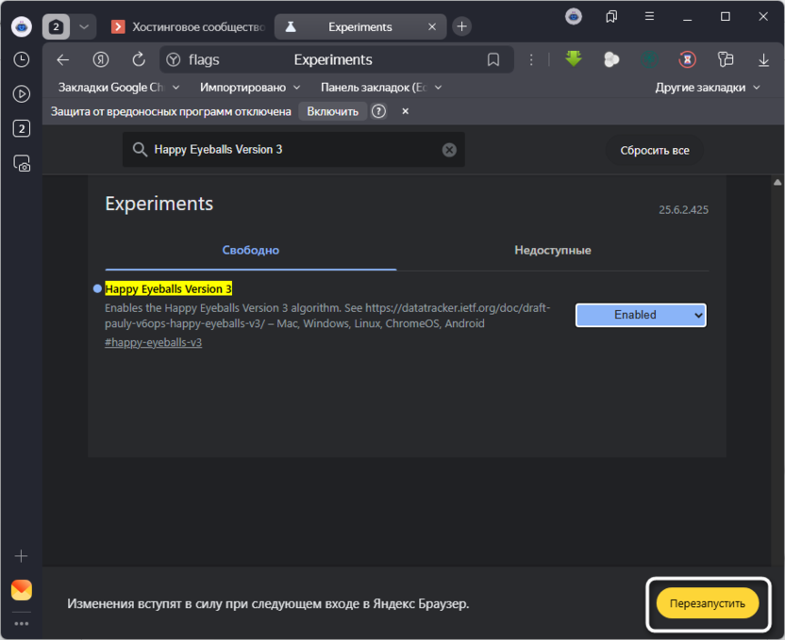Open the dark green circle extension

point(649,60)
